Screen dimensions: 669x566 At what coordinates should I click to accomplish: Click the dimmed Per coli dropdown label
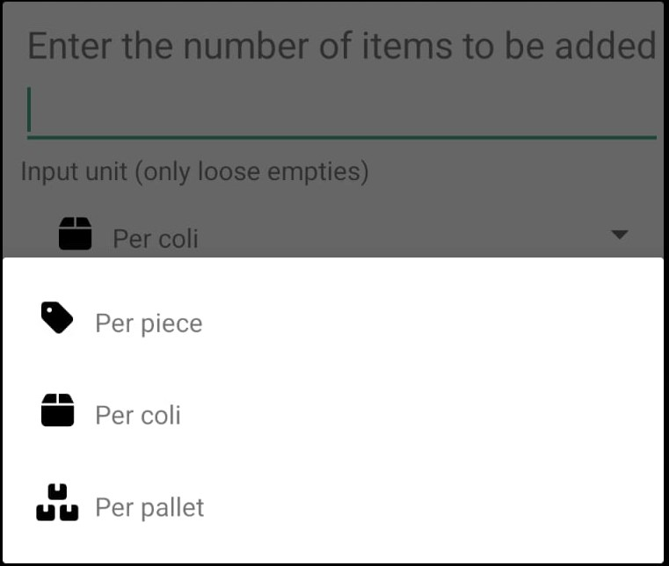click(156, 238)
